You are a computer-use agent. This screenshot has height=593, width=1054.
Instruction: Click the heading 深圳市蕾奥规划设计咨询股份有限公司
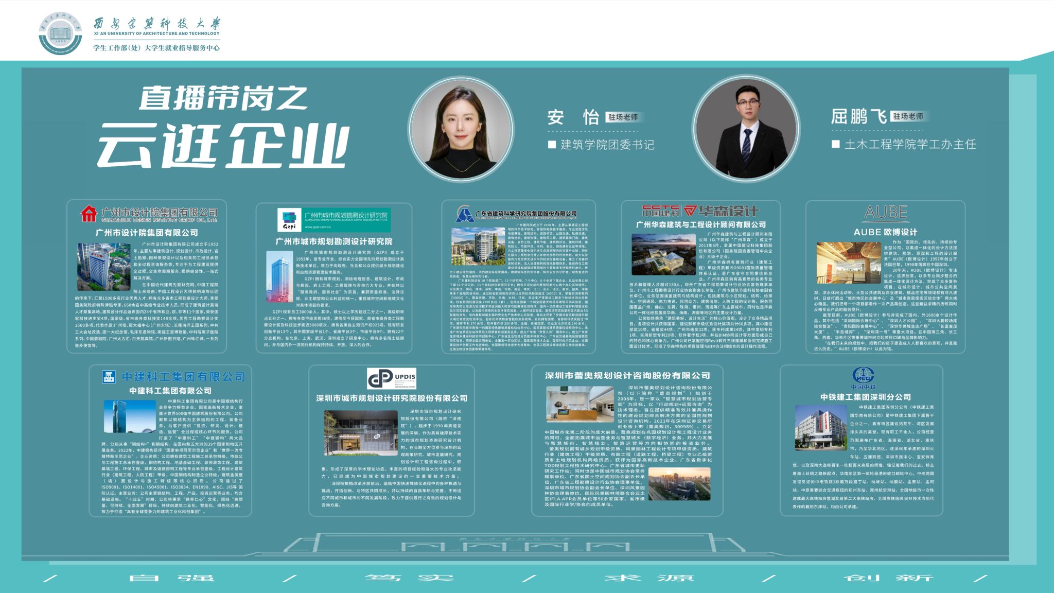[627, 376]
